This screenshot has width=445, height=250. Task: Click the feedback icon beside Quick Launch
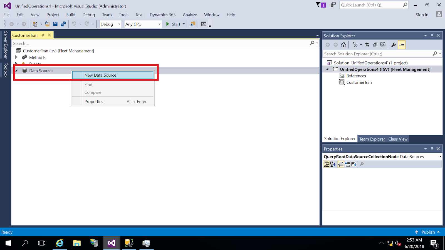point(333,5)
